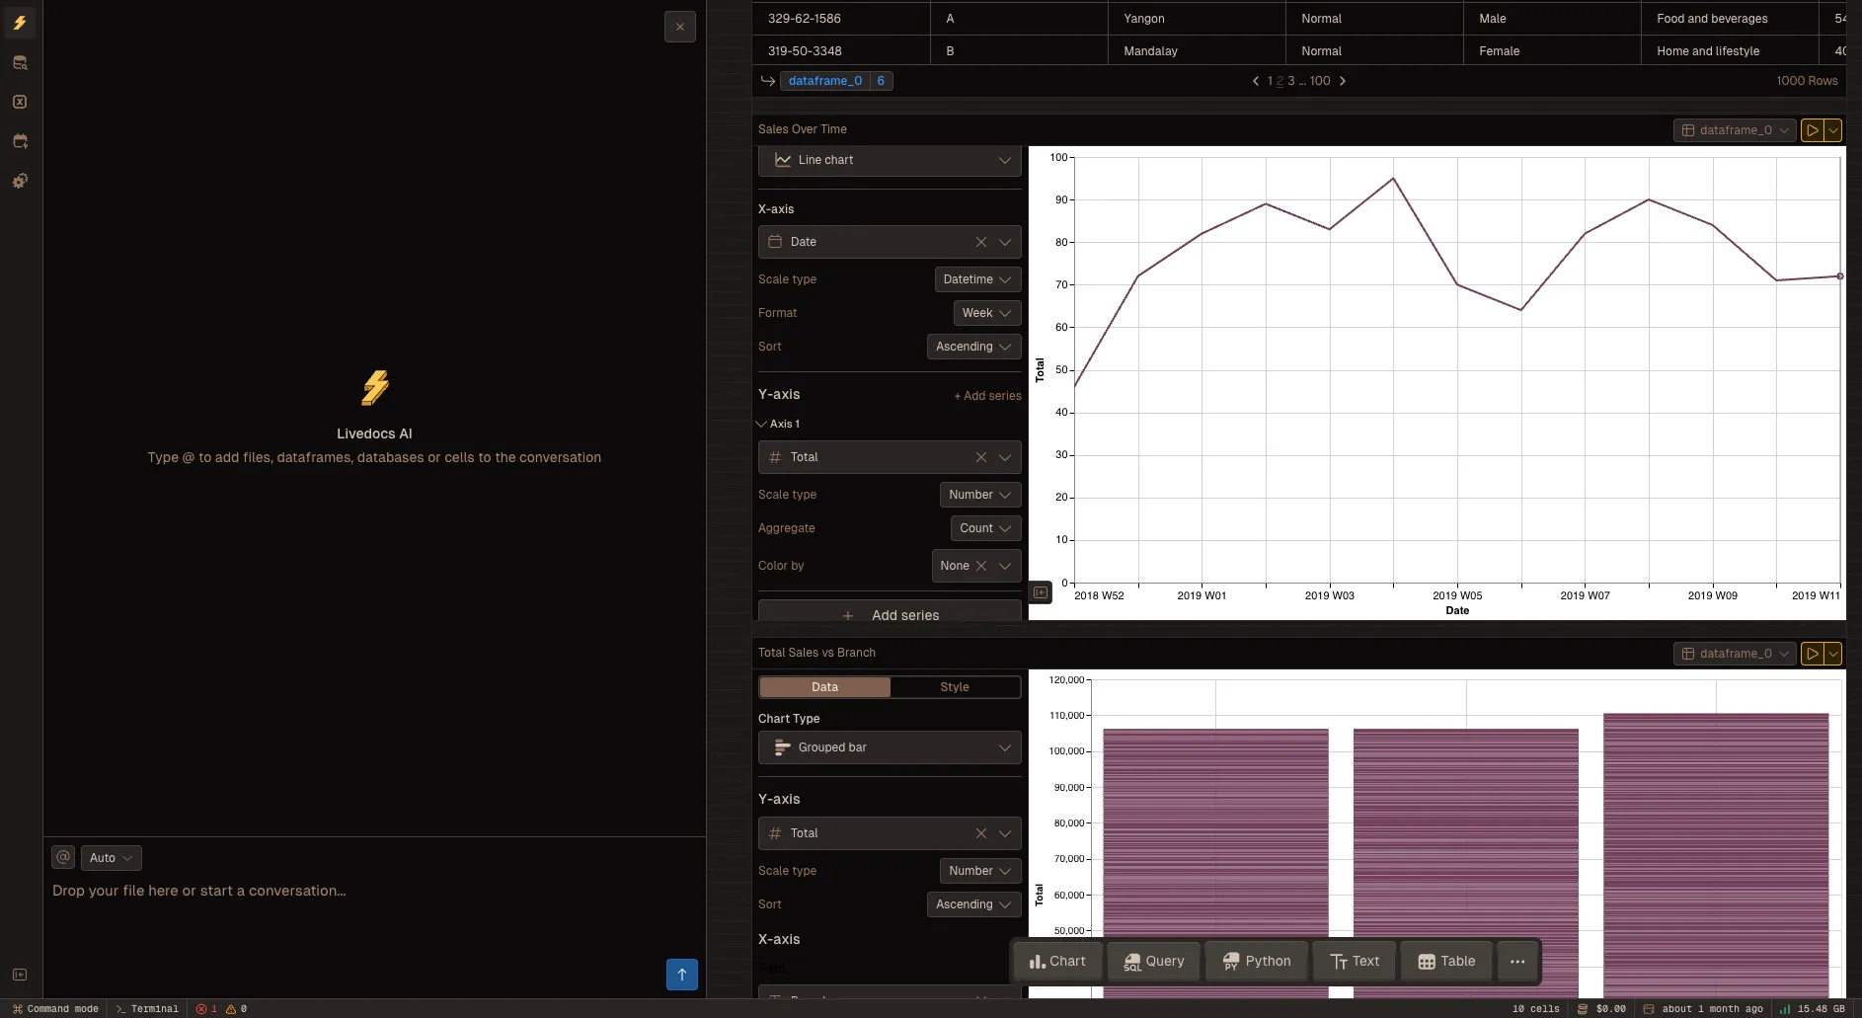Add a Table cell from the bottom toolbar

[1445, 961]
